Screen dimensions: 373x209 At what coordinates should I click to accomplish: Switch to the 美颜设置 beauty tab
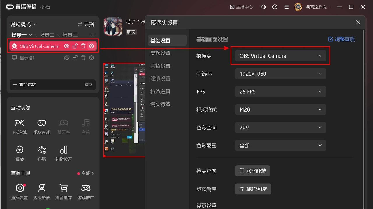(x=160, y=53)
